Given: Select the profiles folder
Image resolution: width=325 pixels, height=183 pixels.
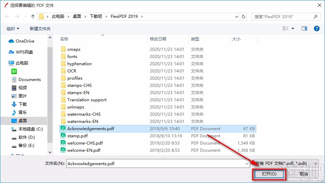Looking at the screenshot, I should coord(75,78).
